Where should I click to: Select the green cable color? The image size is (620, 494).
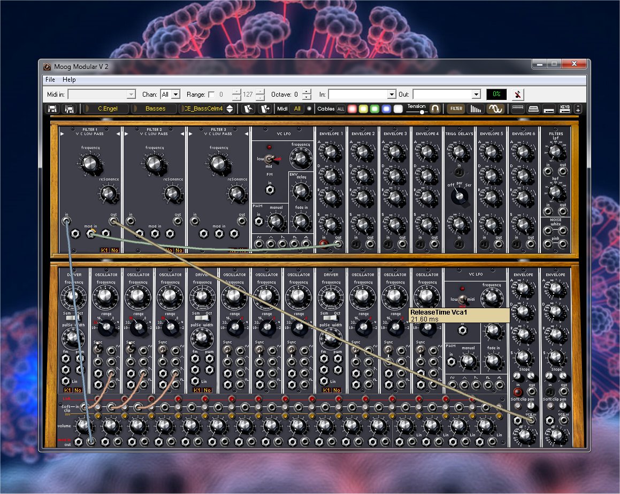click(x=374, y=109)
